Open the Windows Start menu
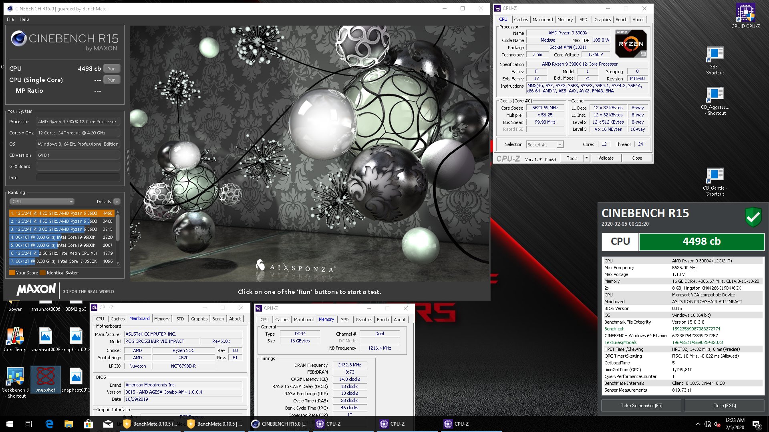Image resolution: width=769 pixels, height=432 pixels. coord(10,424)
